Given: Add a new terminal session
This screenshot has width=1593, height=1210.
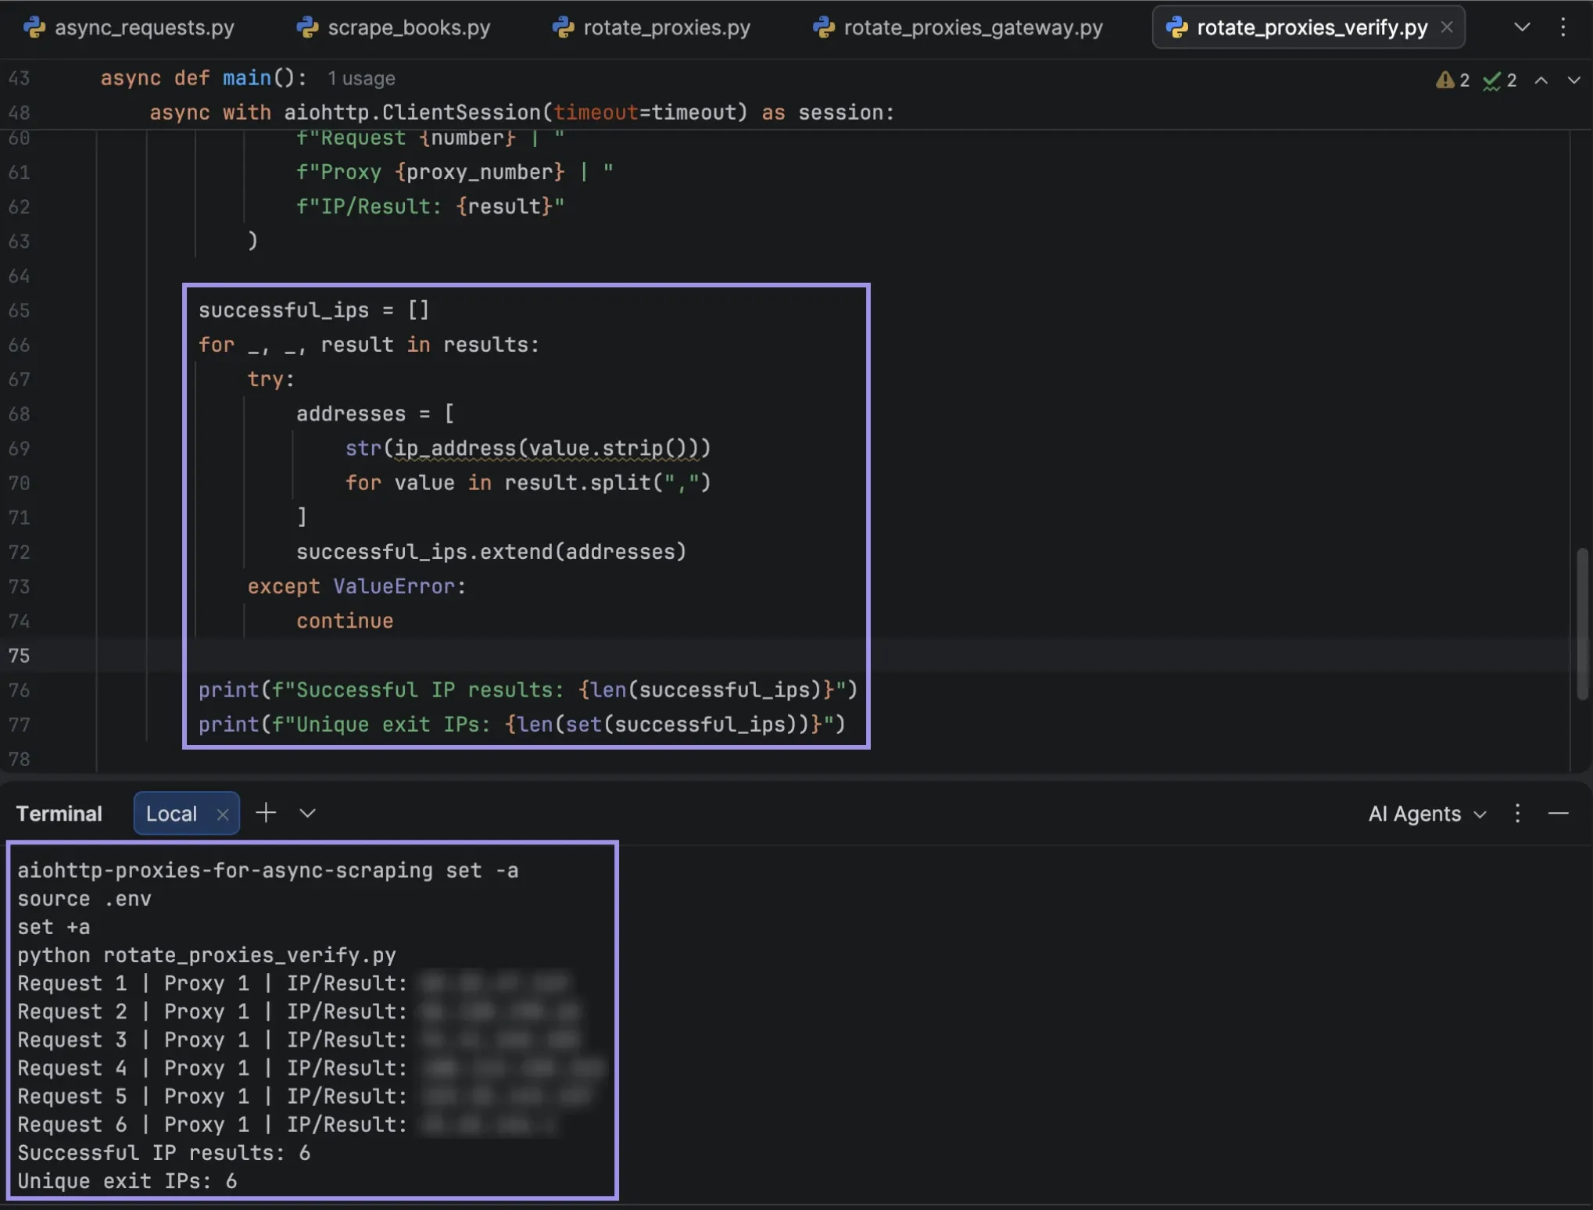Looking at the screenshot, I should tap(266, 813).
